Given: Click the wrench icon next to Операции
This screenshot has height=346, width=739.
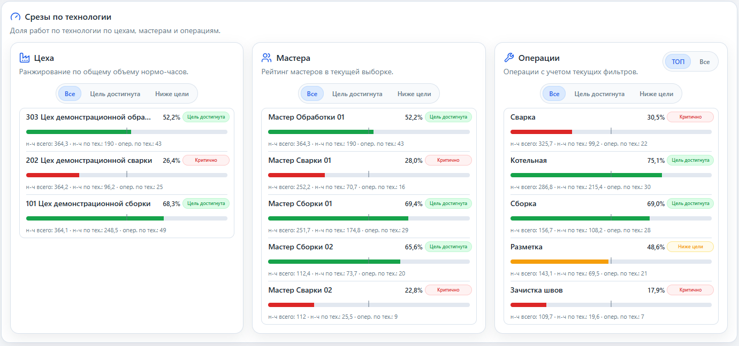Looking at the screenshot, I should coord(509,58).
